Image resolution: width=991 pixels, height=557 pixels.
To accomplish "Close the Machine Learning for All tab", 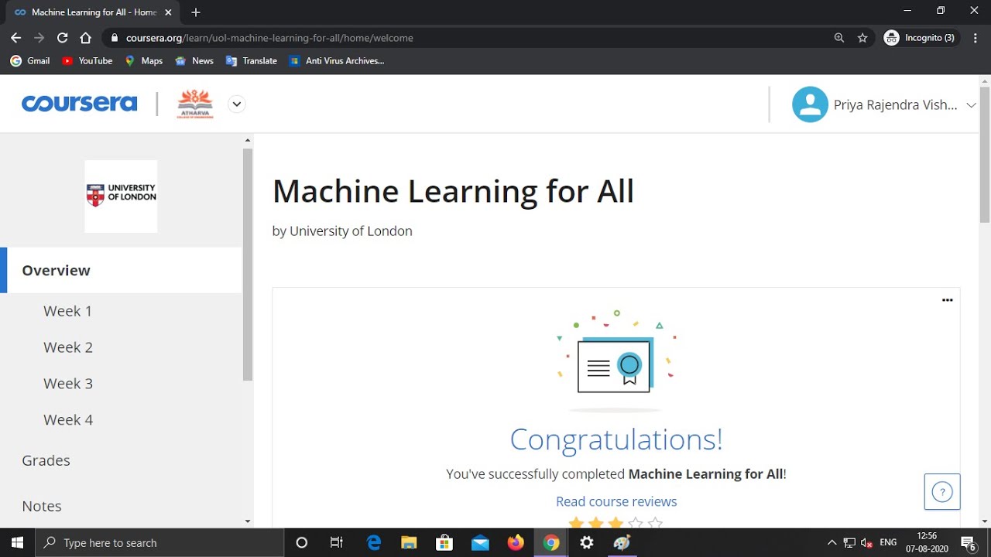I will pos(168,12).
